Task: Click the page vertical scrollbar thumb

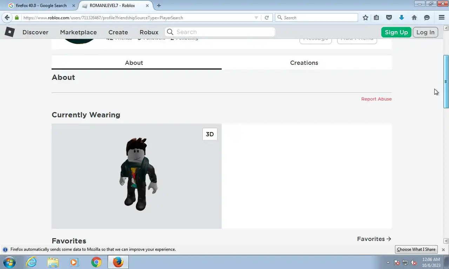Action: pyautogui.click(x=446, y=82)
